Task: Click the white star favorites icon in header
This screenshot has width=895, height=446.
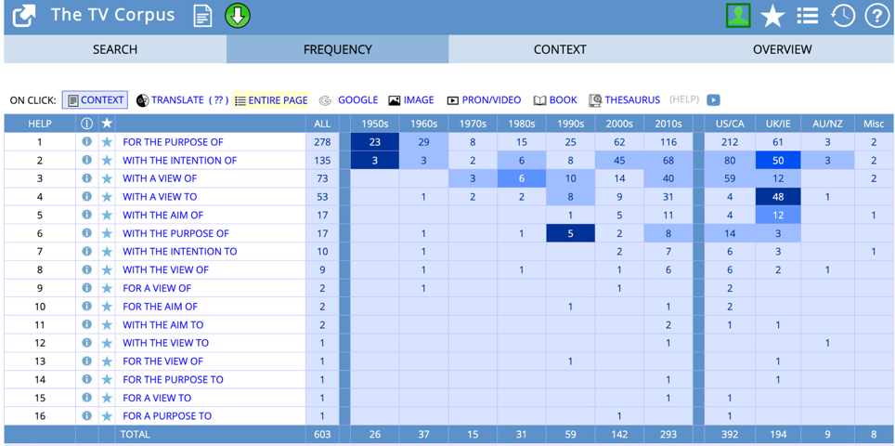Action: coord(772,17)
